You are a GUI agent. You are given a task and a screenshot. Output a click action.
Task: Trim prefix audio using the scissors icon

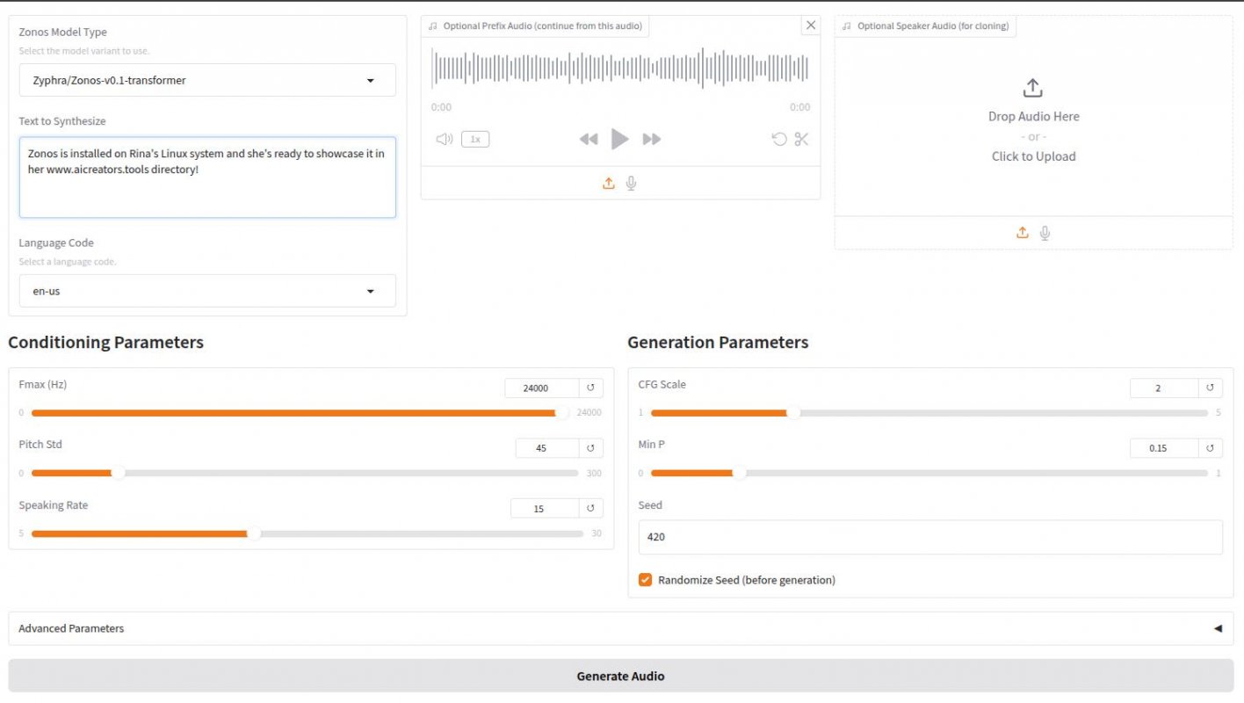coord(800,138)
